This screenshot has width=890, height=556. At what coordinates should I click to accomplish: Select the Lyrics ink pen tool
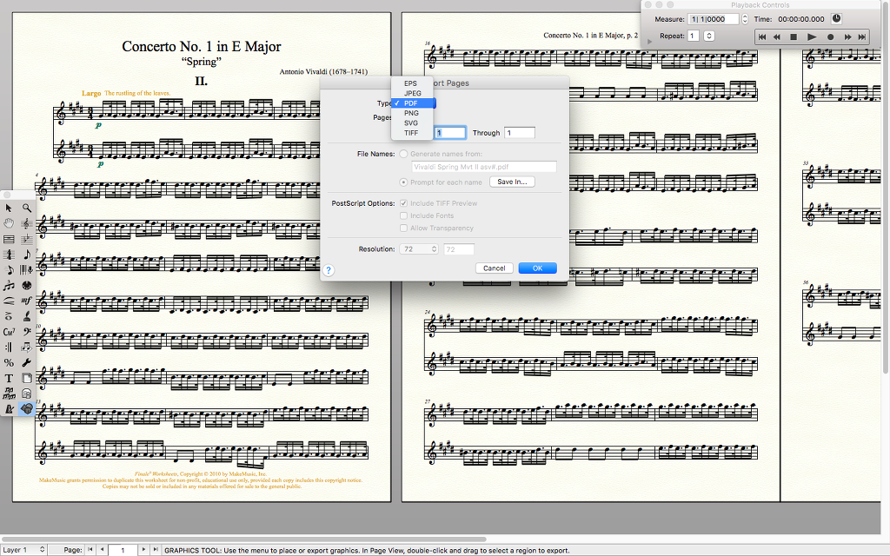pyautogui.click(x=27, y=316)
